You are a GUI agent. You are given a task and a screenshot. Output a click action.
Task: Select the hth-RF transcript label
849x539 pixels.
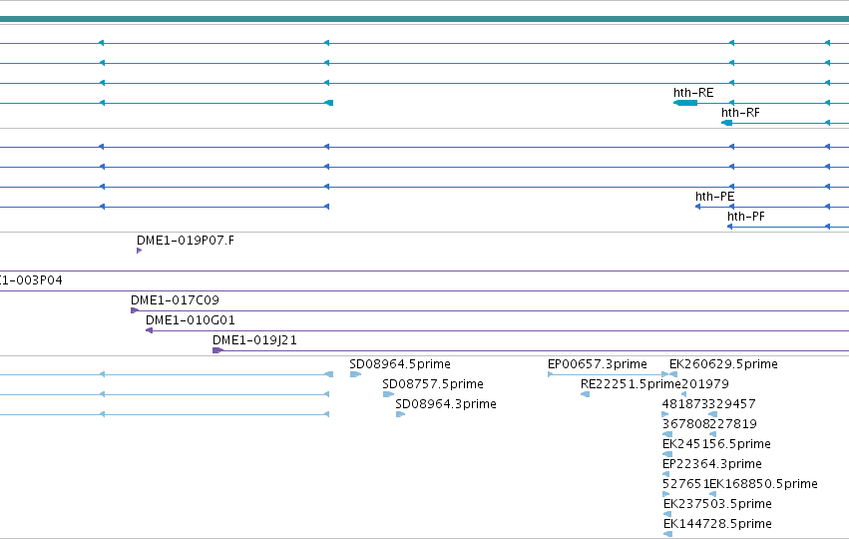coord(740,113)
